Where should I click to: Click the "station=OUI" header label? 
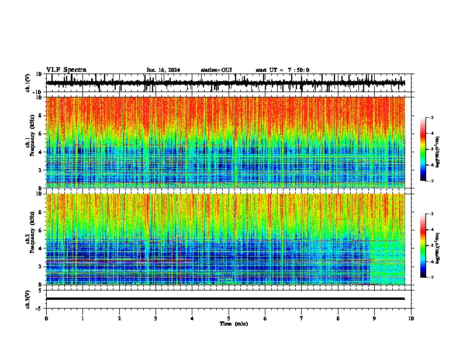(x=216, y=70)
